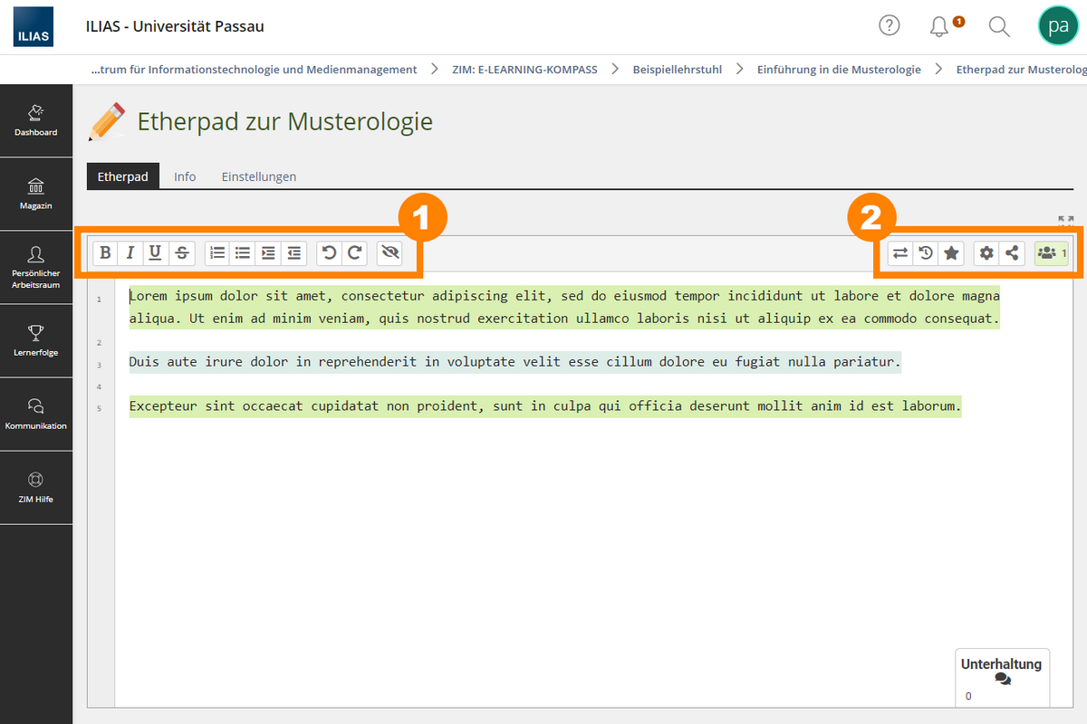Image resolution: width=1087 pixels, height=724 pixels.
Task: Click the 'Etherpad zur Musterologie' heading
Action: tap(285, 121)
